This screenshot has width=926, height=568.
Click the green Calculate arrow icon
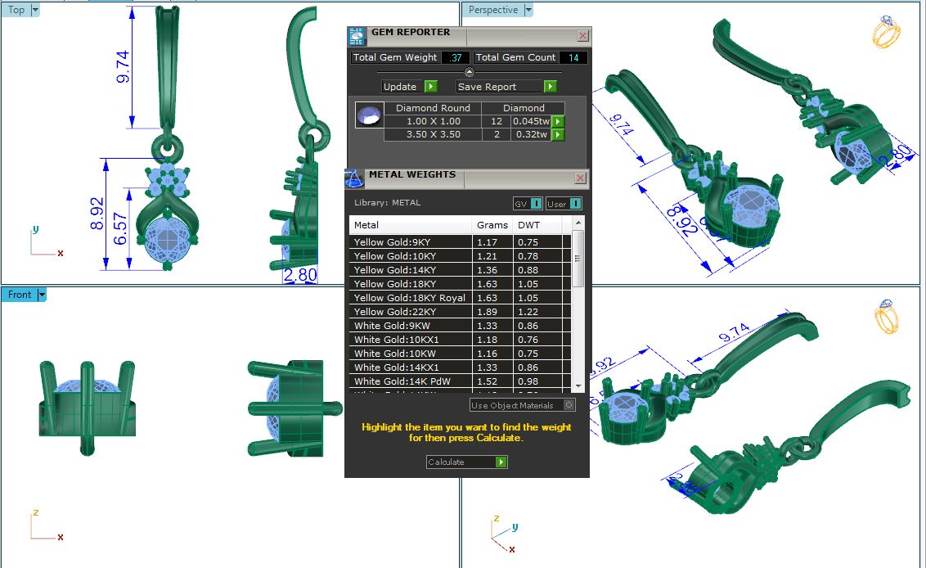[501, 462]
